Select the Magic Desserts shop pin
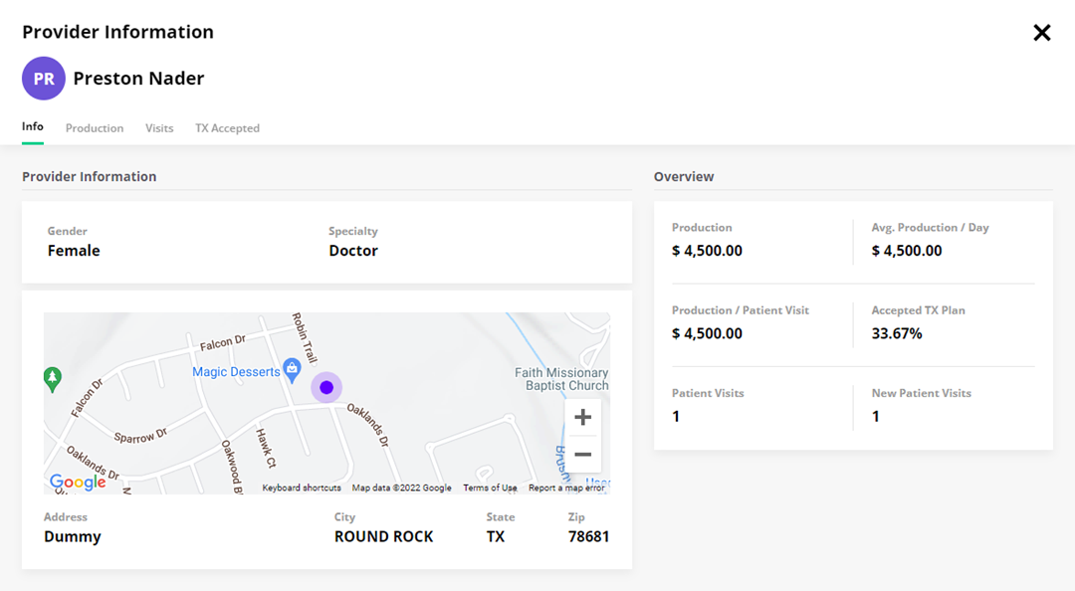This screenshot has width=1075, height=591. pyautogui.click(x=292, y=370)
